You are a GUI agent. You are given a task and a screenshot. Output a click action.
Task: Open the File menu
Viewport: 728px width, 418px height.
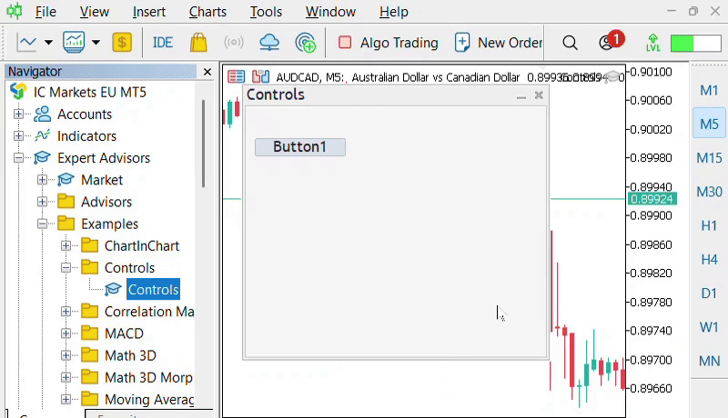tap(45, 12)
